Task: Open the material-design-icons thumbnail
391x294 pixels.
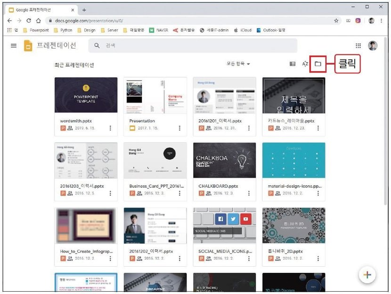Action: click(294, 160)
